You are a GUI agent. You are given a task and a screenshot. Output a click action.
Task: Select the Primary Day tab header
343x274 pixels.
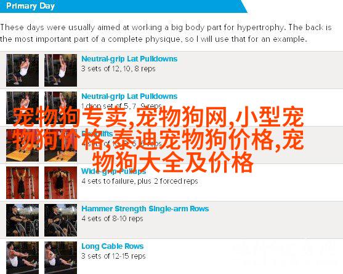[x=30, y=6]
